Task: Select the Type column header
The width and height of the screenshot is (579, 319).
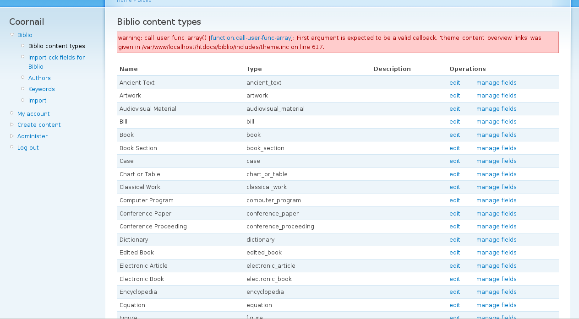Action: tap(254, 69)
